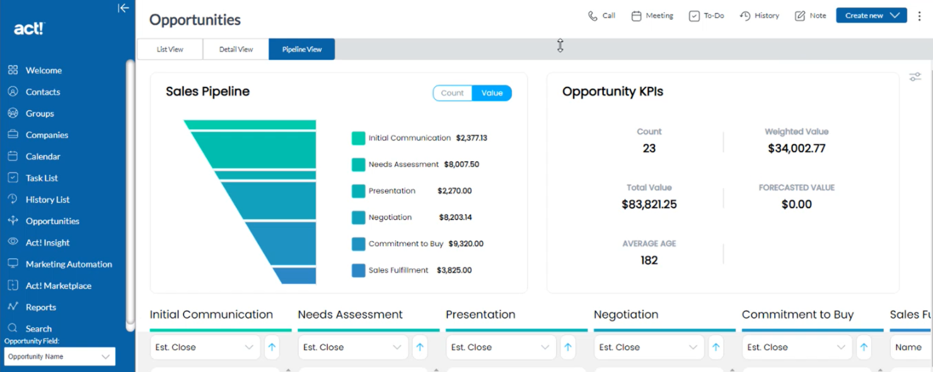This screenshot has width=933, height=372.
Task: Schedule a Call using the toolbar icon
Action: click(601, 15)
